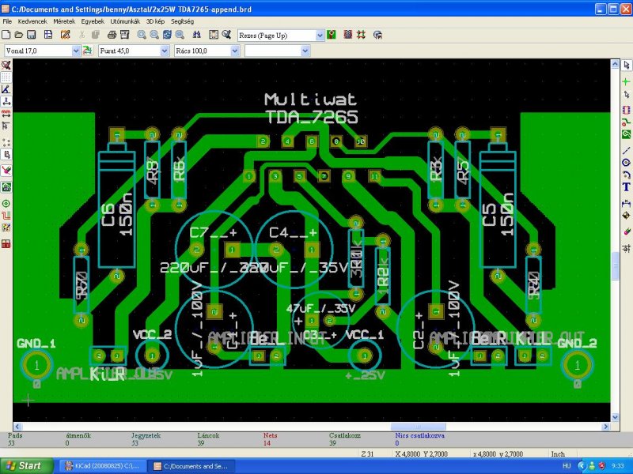Toggle grid display in the left toolbar
Image resolution: width=633 pixels, height=474 pixels.
point(6,77)
